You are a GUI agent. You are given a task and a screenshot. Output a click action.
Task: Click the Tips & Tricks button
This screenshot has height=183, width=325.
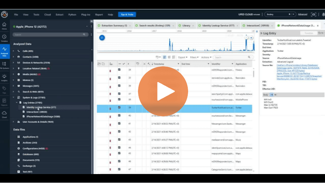(127, 15)
